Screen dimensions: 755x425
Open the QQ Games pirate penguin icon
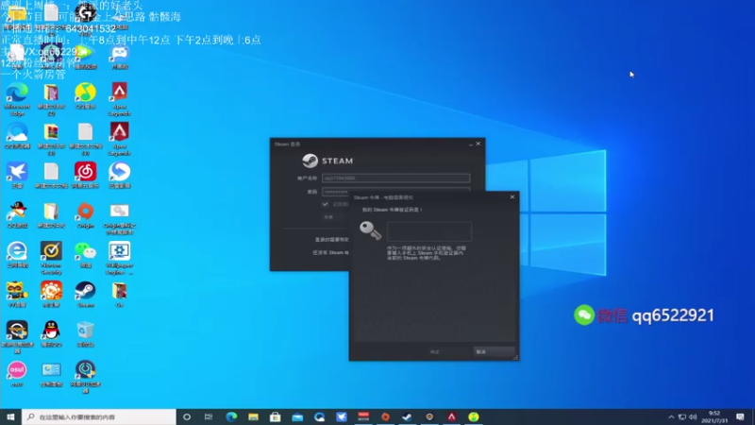(17, 215)
